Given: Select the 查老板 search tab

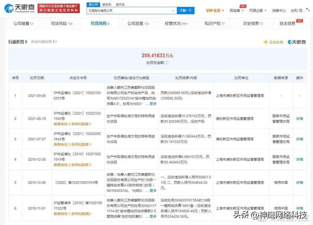Looking at the screenshot, I should pos(107,4).
